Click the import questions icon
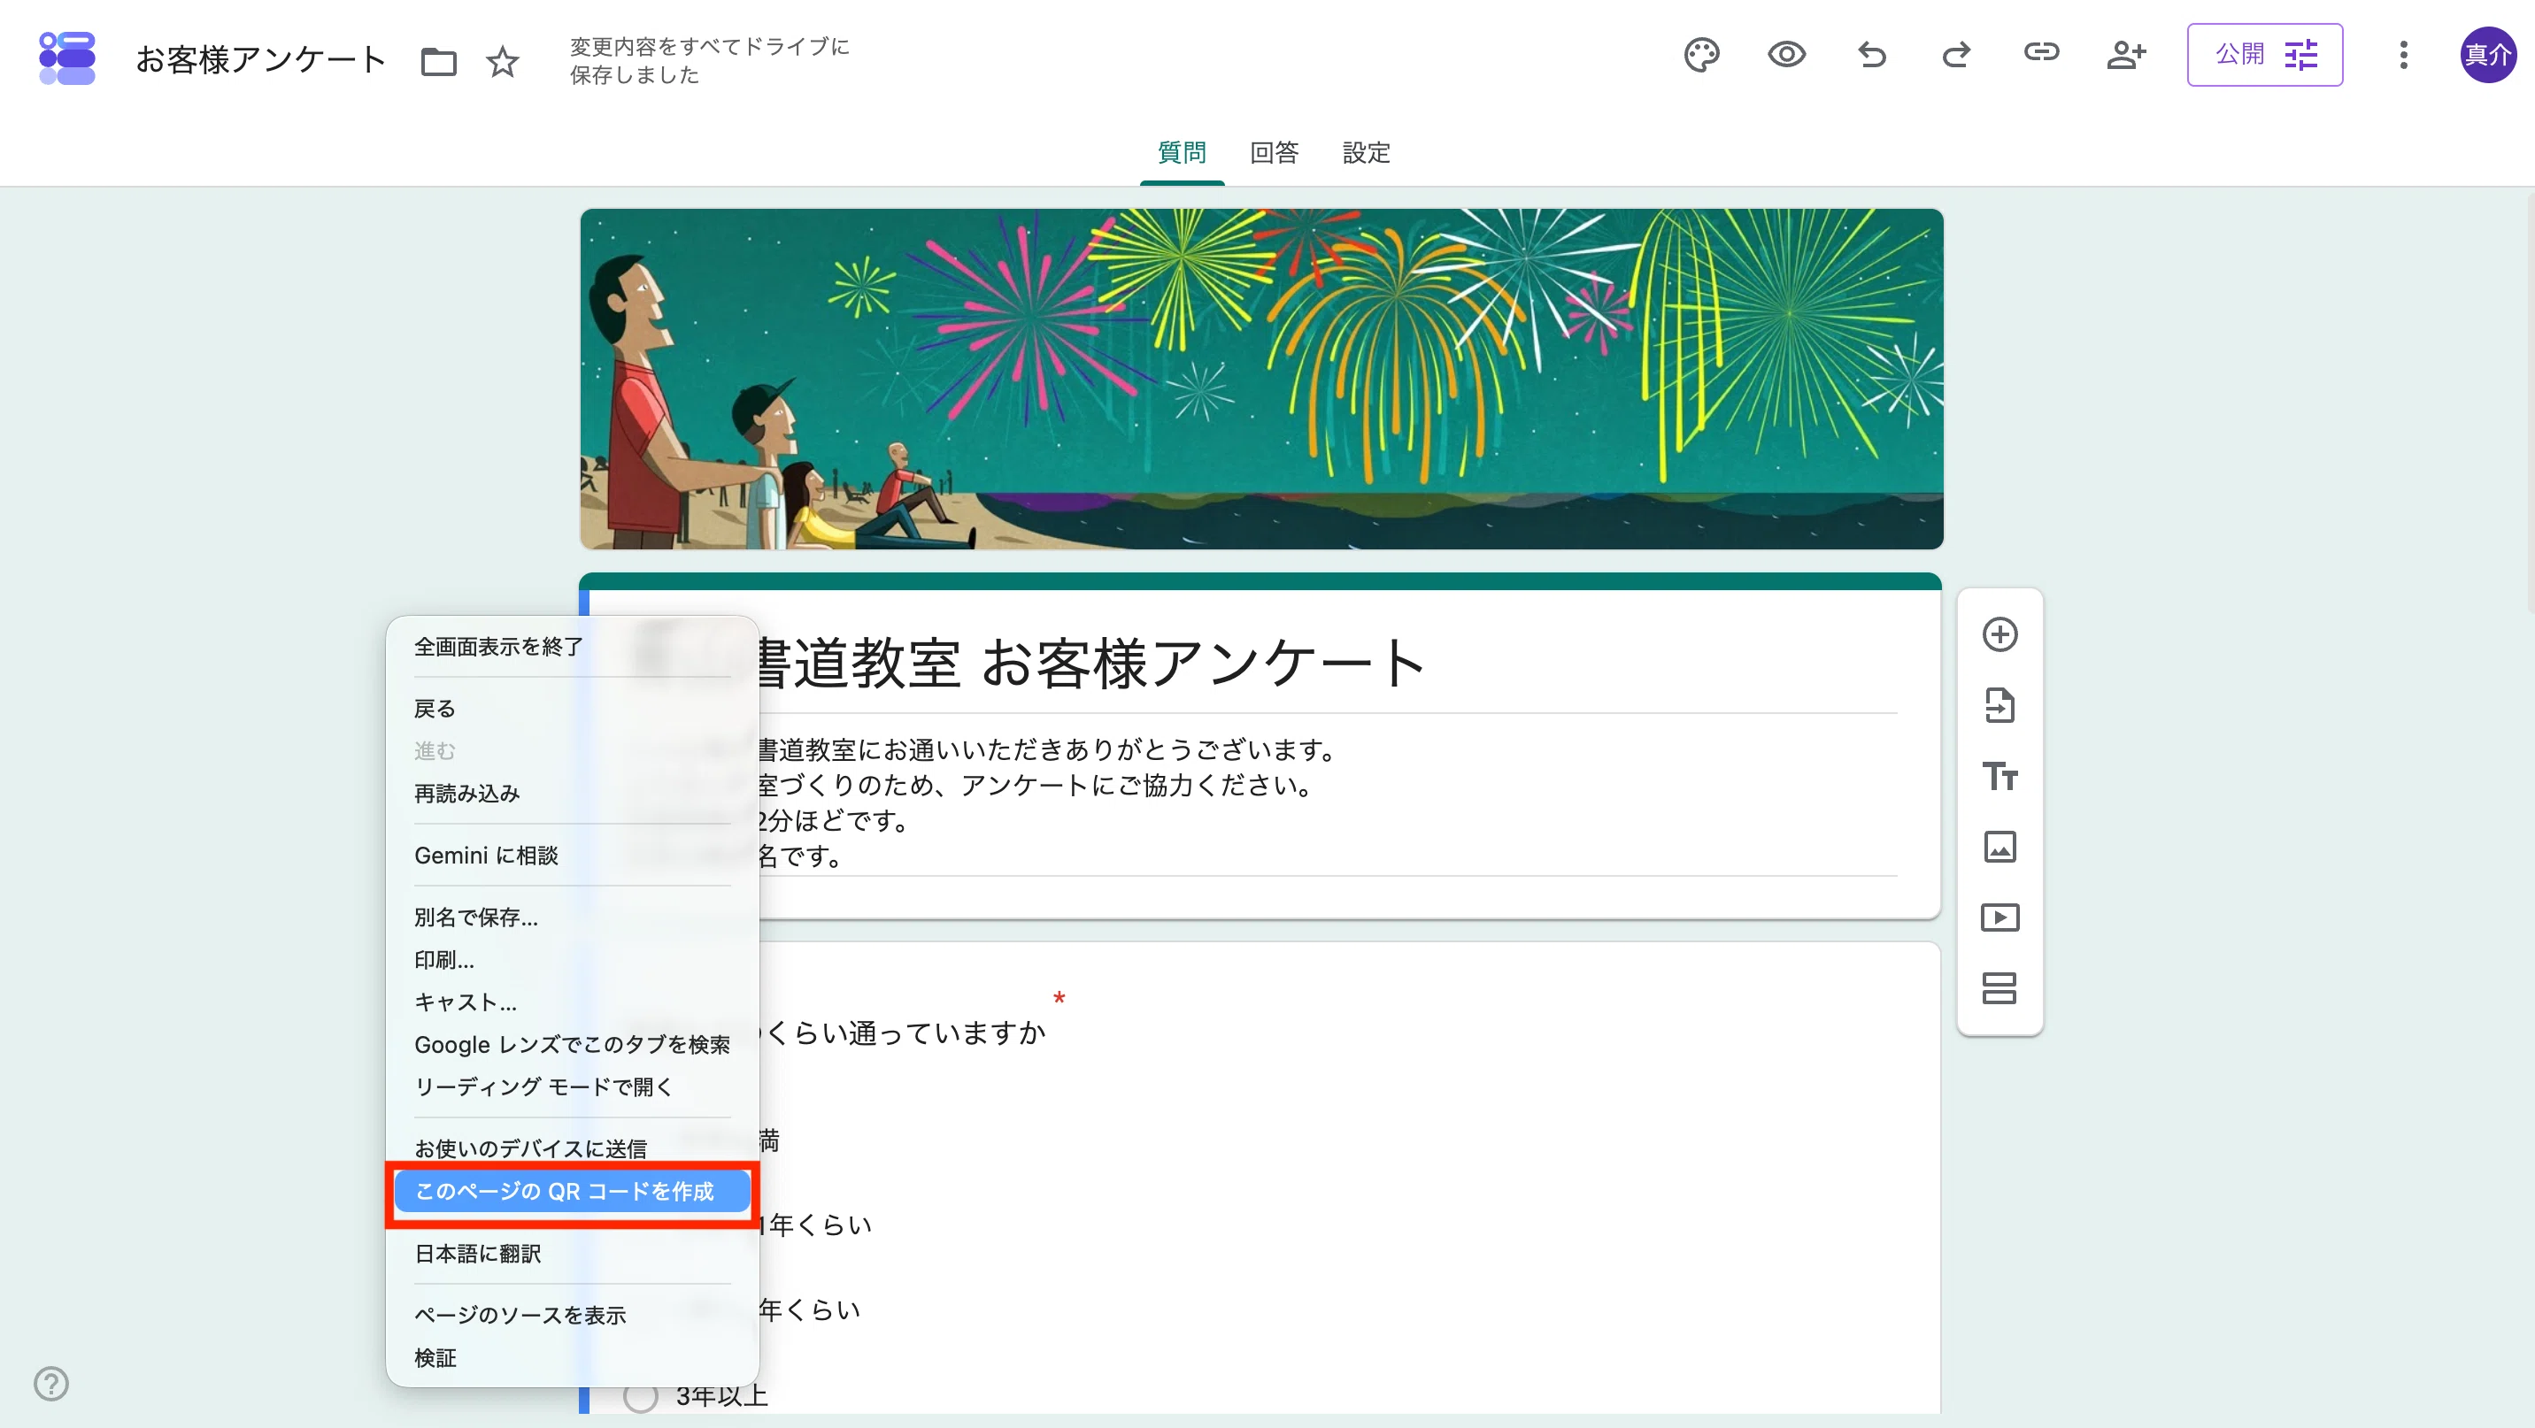Viewport: 2535px width, 1428px height. click(x=1999, y=705)
